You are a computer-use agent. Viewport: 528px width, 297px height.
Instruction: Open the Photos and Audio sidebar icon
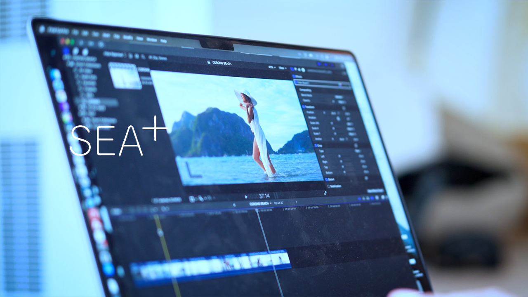[76, 52]
